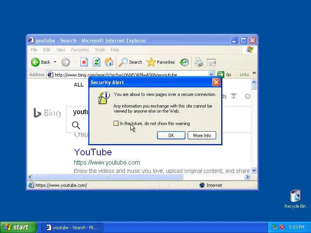Expand the Back button history dropdown
The width and height of the screenshot is (311, 233).
pyautogui.click(x=55, y=62)
